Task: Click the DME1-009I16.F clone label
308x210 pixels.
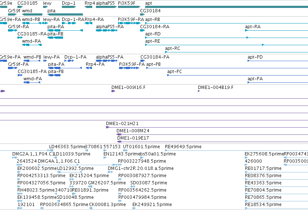Action: pos(128,87)
